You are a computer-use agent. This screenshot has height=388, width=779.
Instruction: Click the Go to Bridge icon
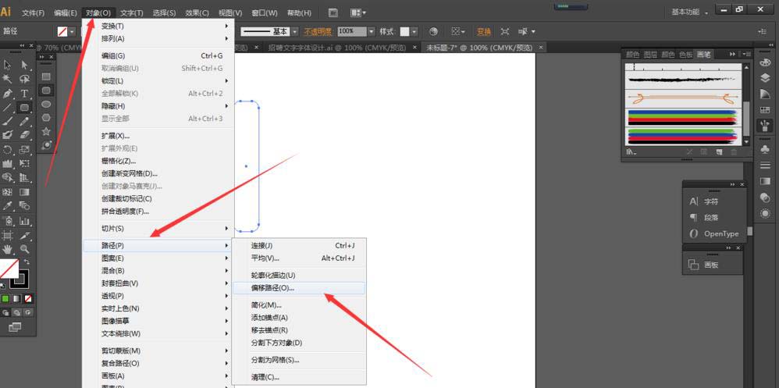point(333,12)
